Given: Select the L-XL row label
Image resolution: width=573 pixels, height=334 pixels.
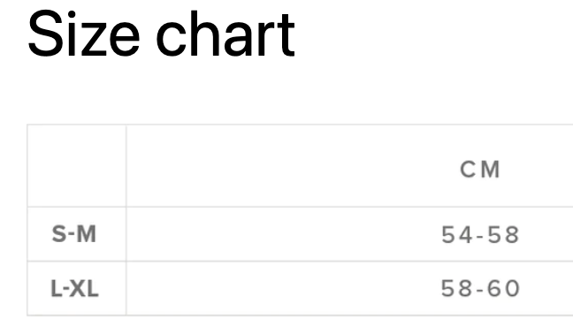Looking at the screenshot, I should 74,288.
